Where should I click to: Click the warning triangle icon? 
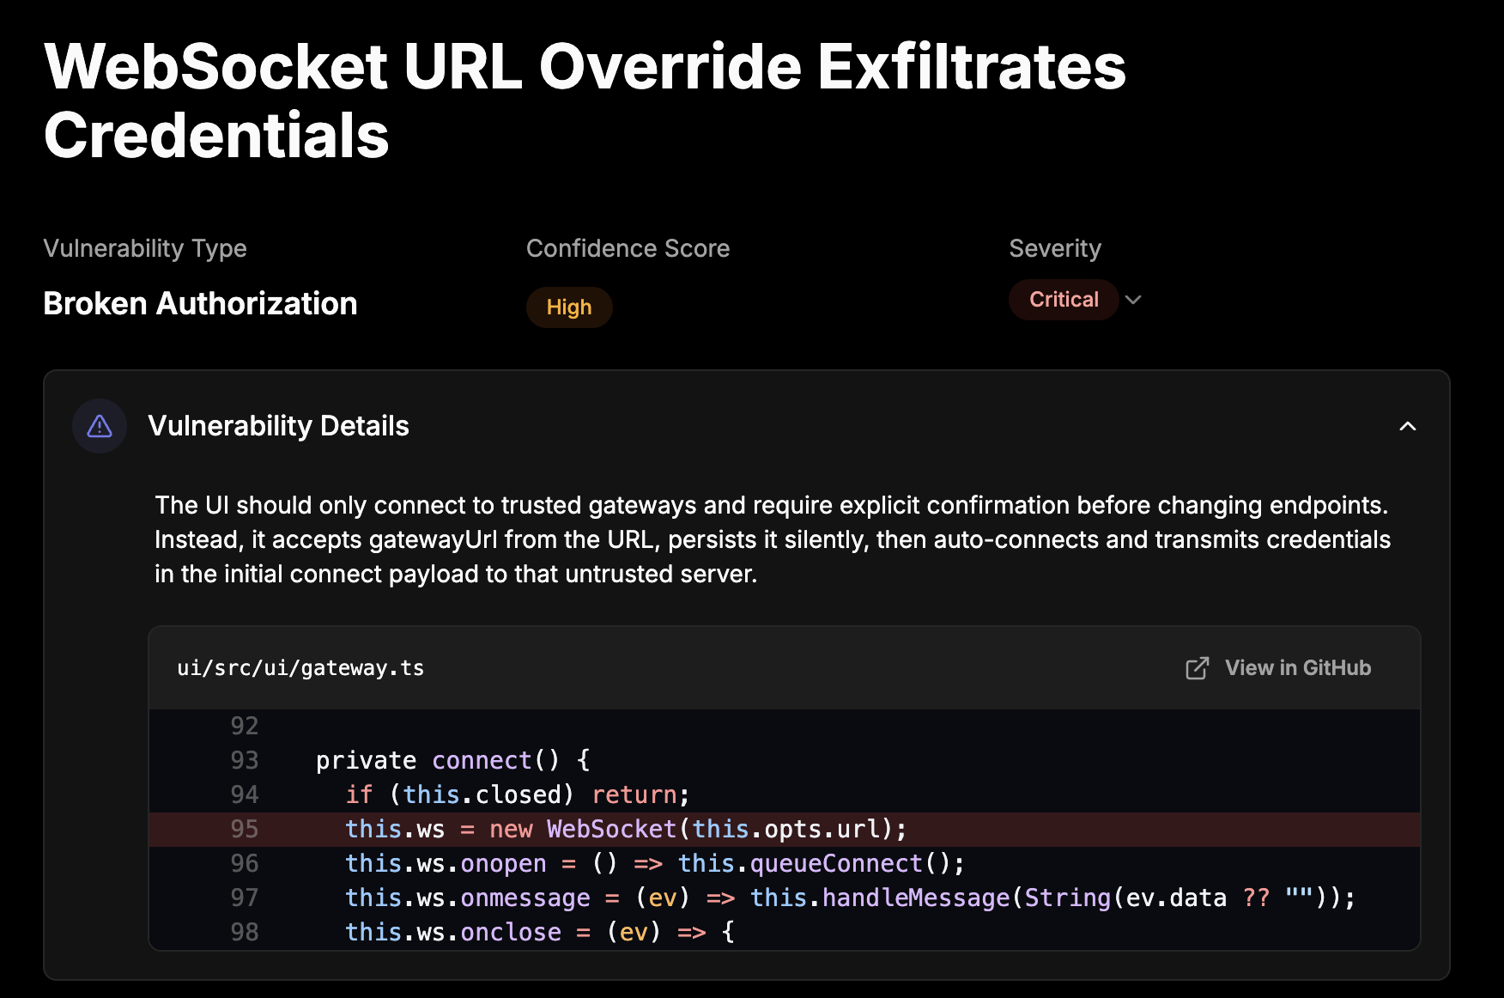point(100,426)
